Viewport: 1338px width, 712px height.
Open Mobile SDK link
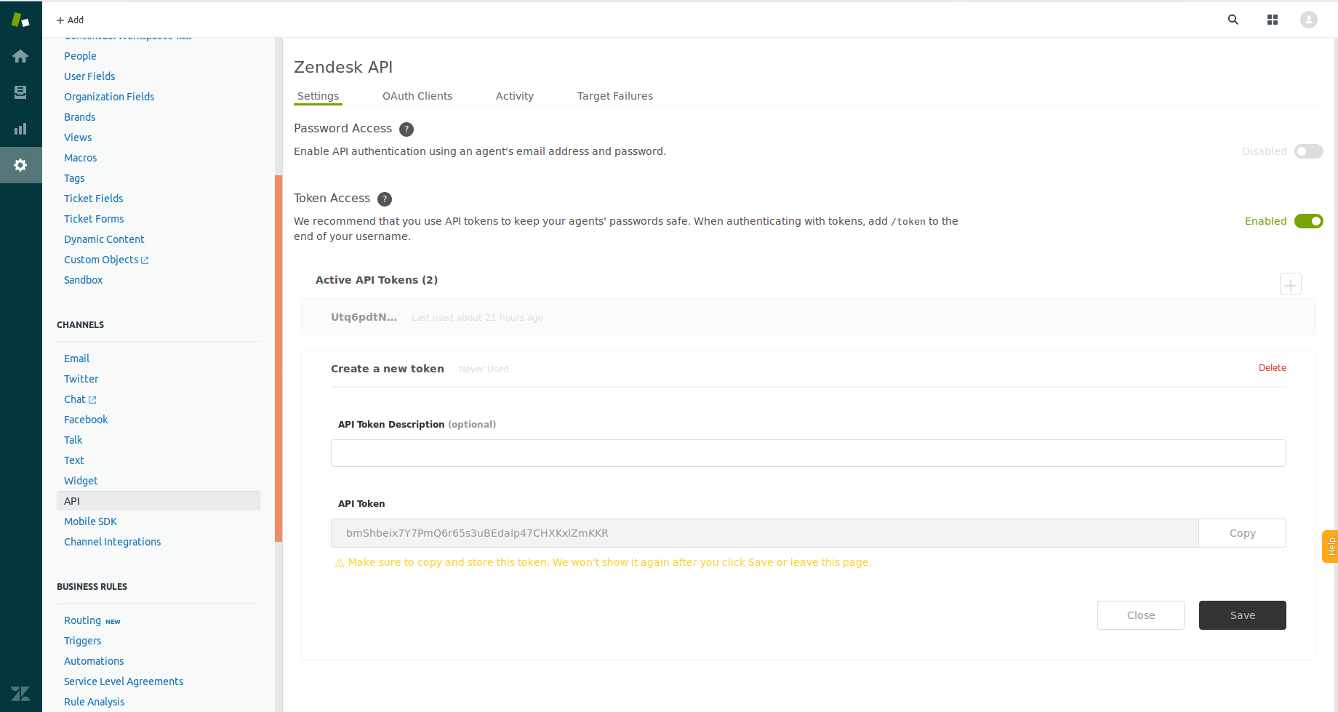(90, 521)
